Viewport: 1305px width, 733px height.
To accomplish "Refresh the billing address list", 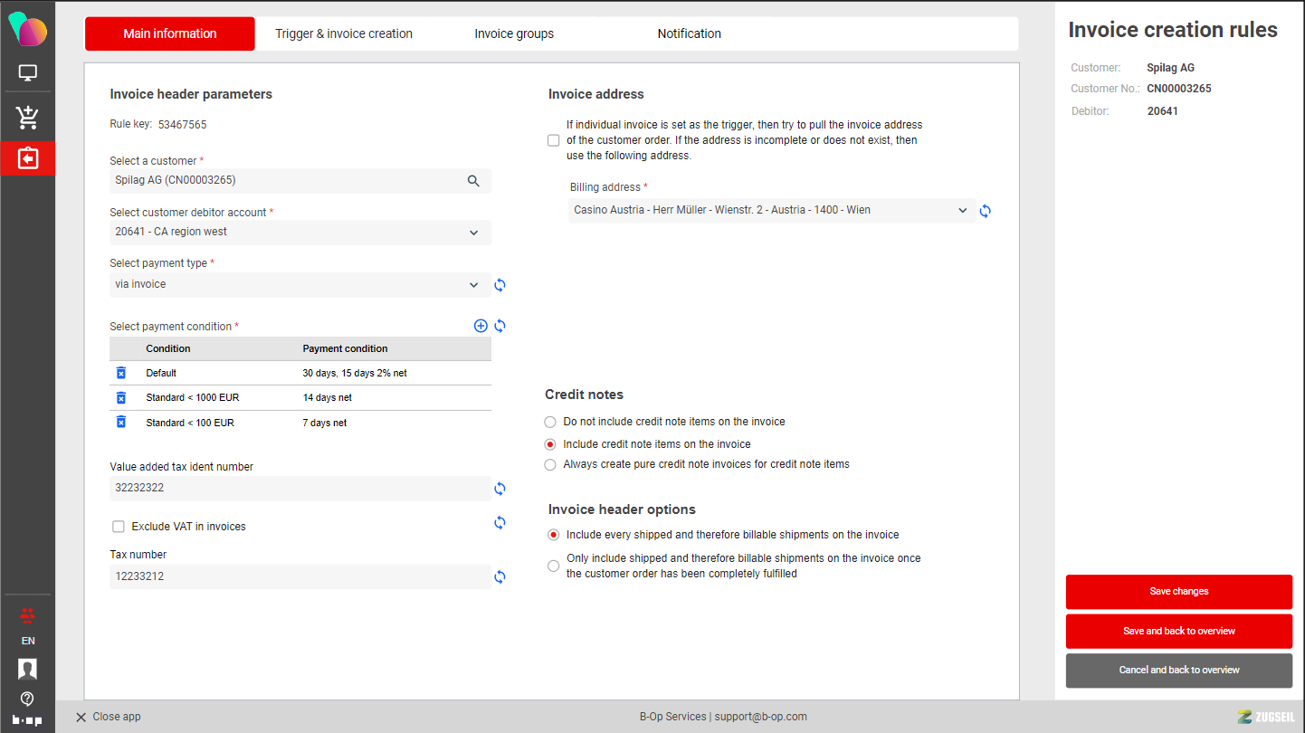I will [986, 211].
